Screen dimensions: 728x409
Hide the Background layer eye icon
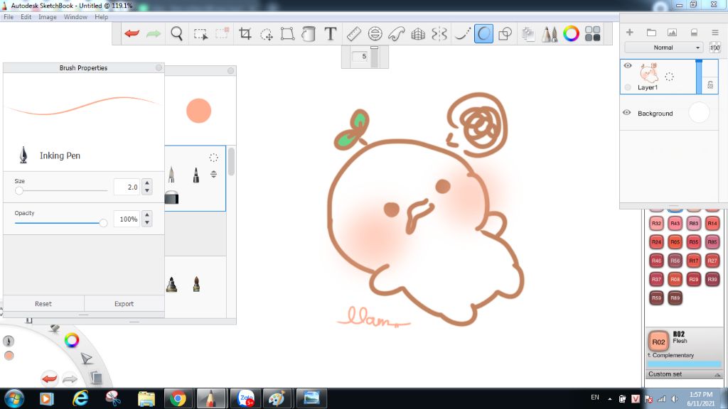tap(627, 113)
